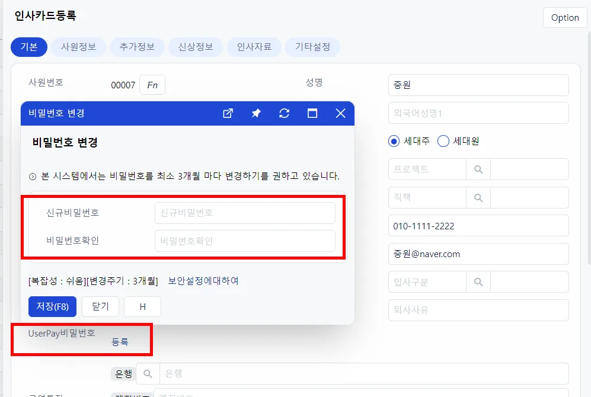
Task: Maximize the 비밀번호 변경 popup
Action: coord(312,113)
